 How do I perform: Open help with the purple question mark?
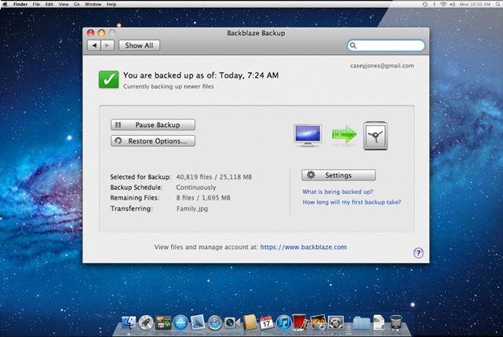tap(418, 253)
